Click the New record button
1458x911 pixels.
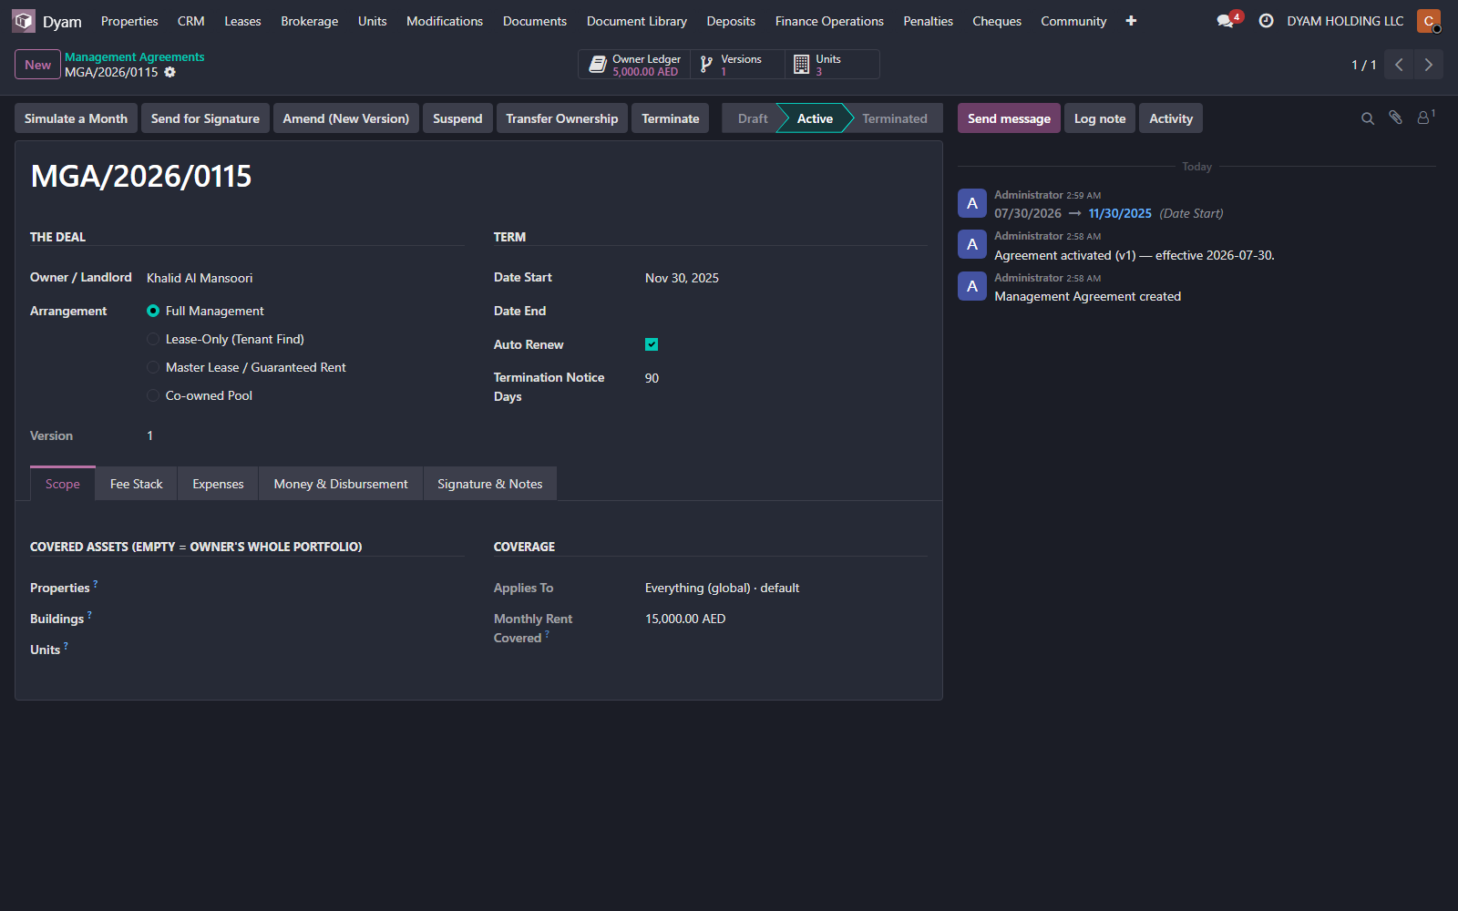point(37,65)
